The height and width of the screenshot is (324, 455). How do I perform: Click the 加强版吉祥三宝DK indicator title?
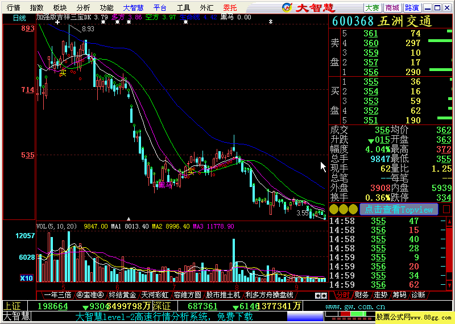pyautogui.click(x=64, y=17)
